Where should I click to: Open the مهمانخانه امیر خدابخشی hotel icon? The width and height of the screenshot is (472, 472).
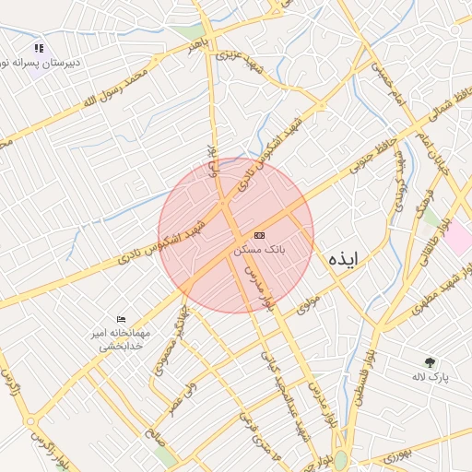122,320
